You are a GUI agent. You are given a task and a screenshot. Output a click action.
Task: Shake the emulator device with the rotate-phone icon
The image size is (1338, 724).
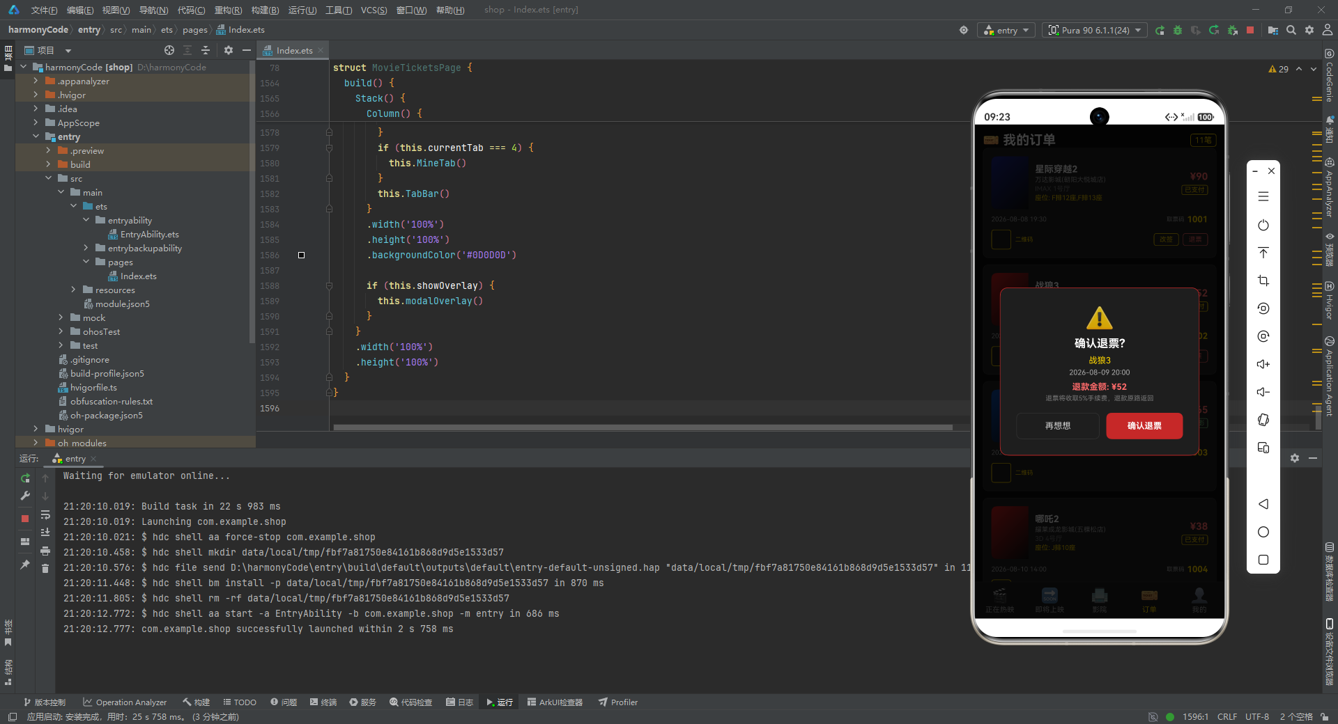coord(1263,420)
